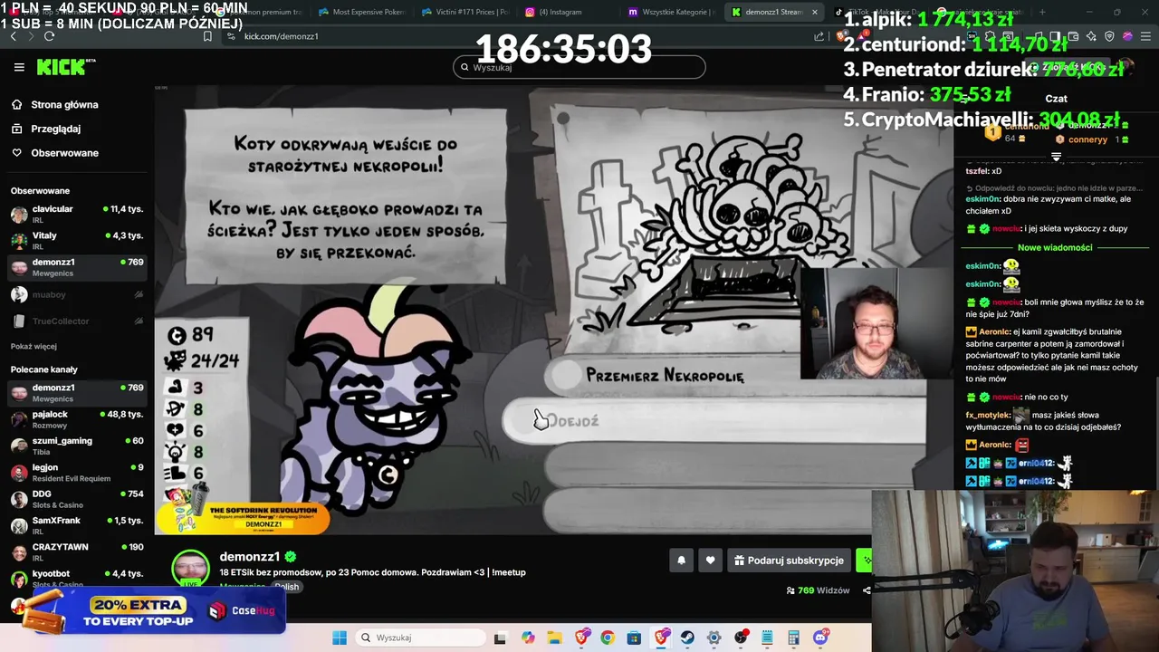Open Steam from the taskbar
The image size is (1159, 652).
click(687, 638)
